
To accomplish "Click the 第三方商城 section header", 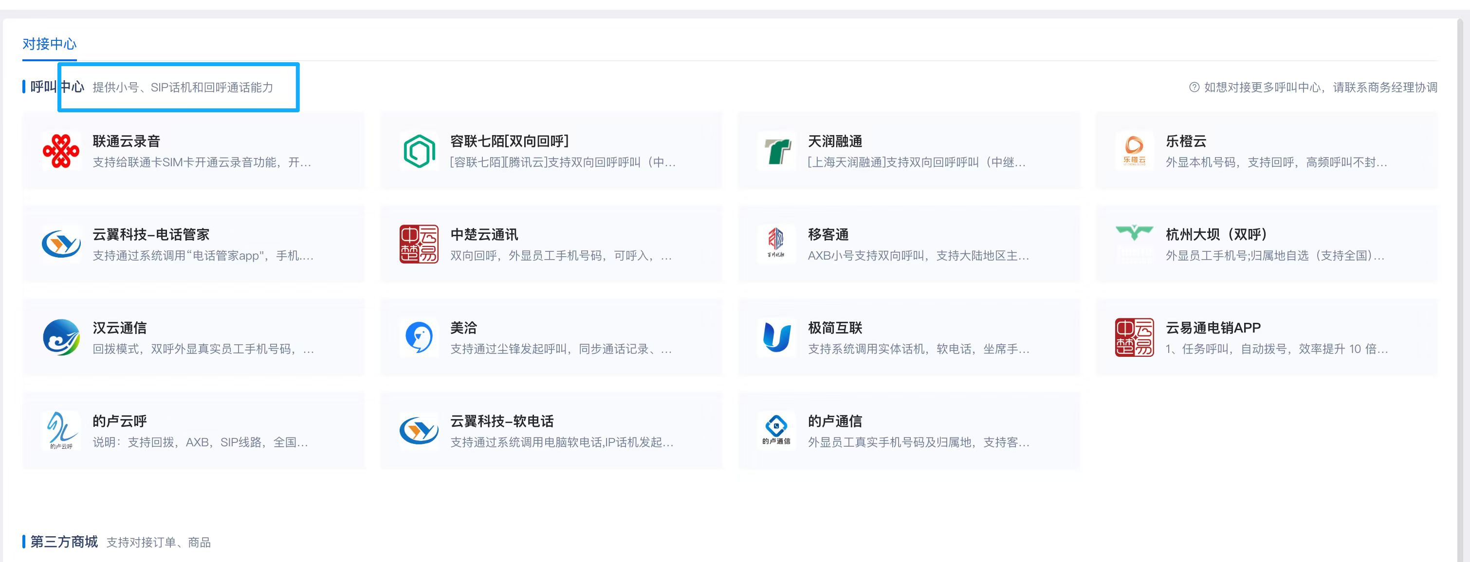I will point(64,542).
